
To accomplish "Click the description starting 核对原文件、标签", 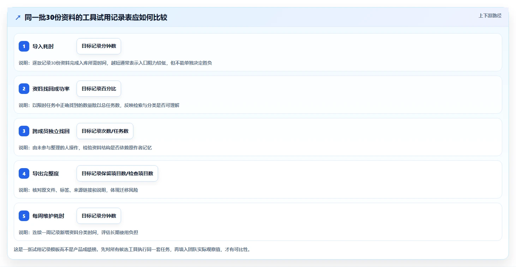I will pos(78,190).
